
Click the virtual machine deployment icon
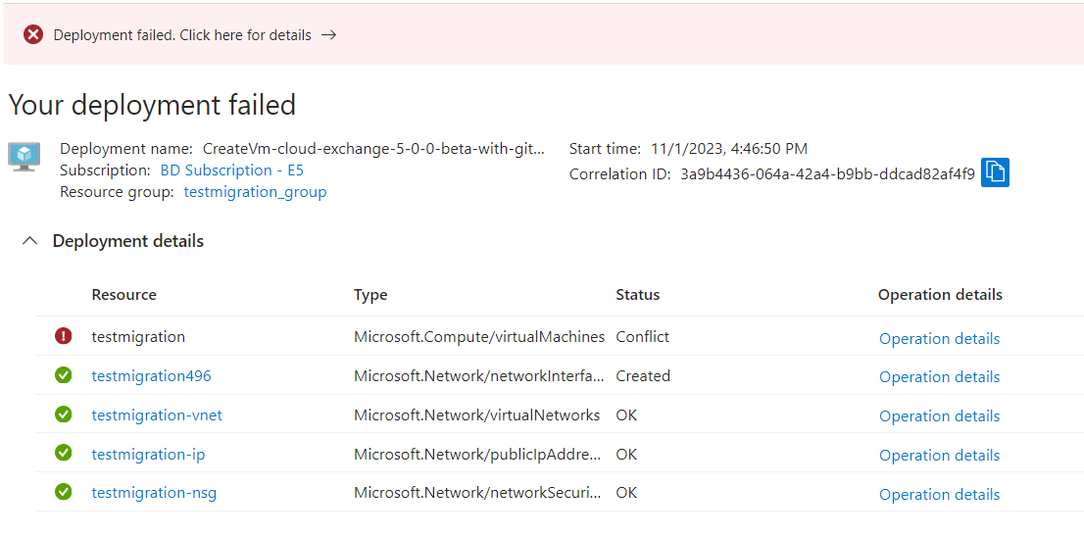coord(25,157)
